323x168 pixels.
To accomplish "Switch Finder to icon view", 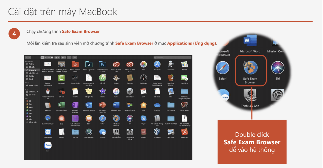I will pos(42,57).
